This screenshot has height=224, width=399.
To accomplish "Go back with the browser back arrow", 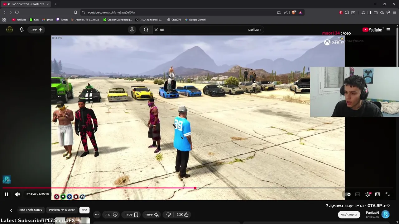I will click(x=4, y=12).
